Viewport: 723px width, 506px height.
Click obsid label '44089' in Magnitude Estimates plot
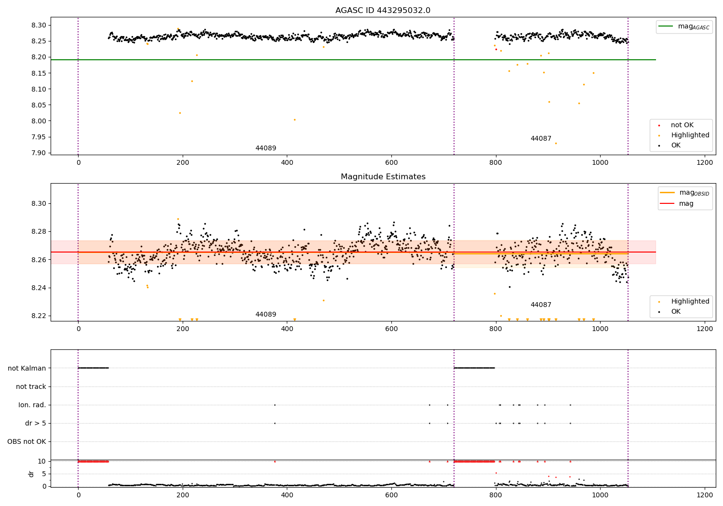click(x=266, y=315)
